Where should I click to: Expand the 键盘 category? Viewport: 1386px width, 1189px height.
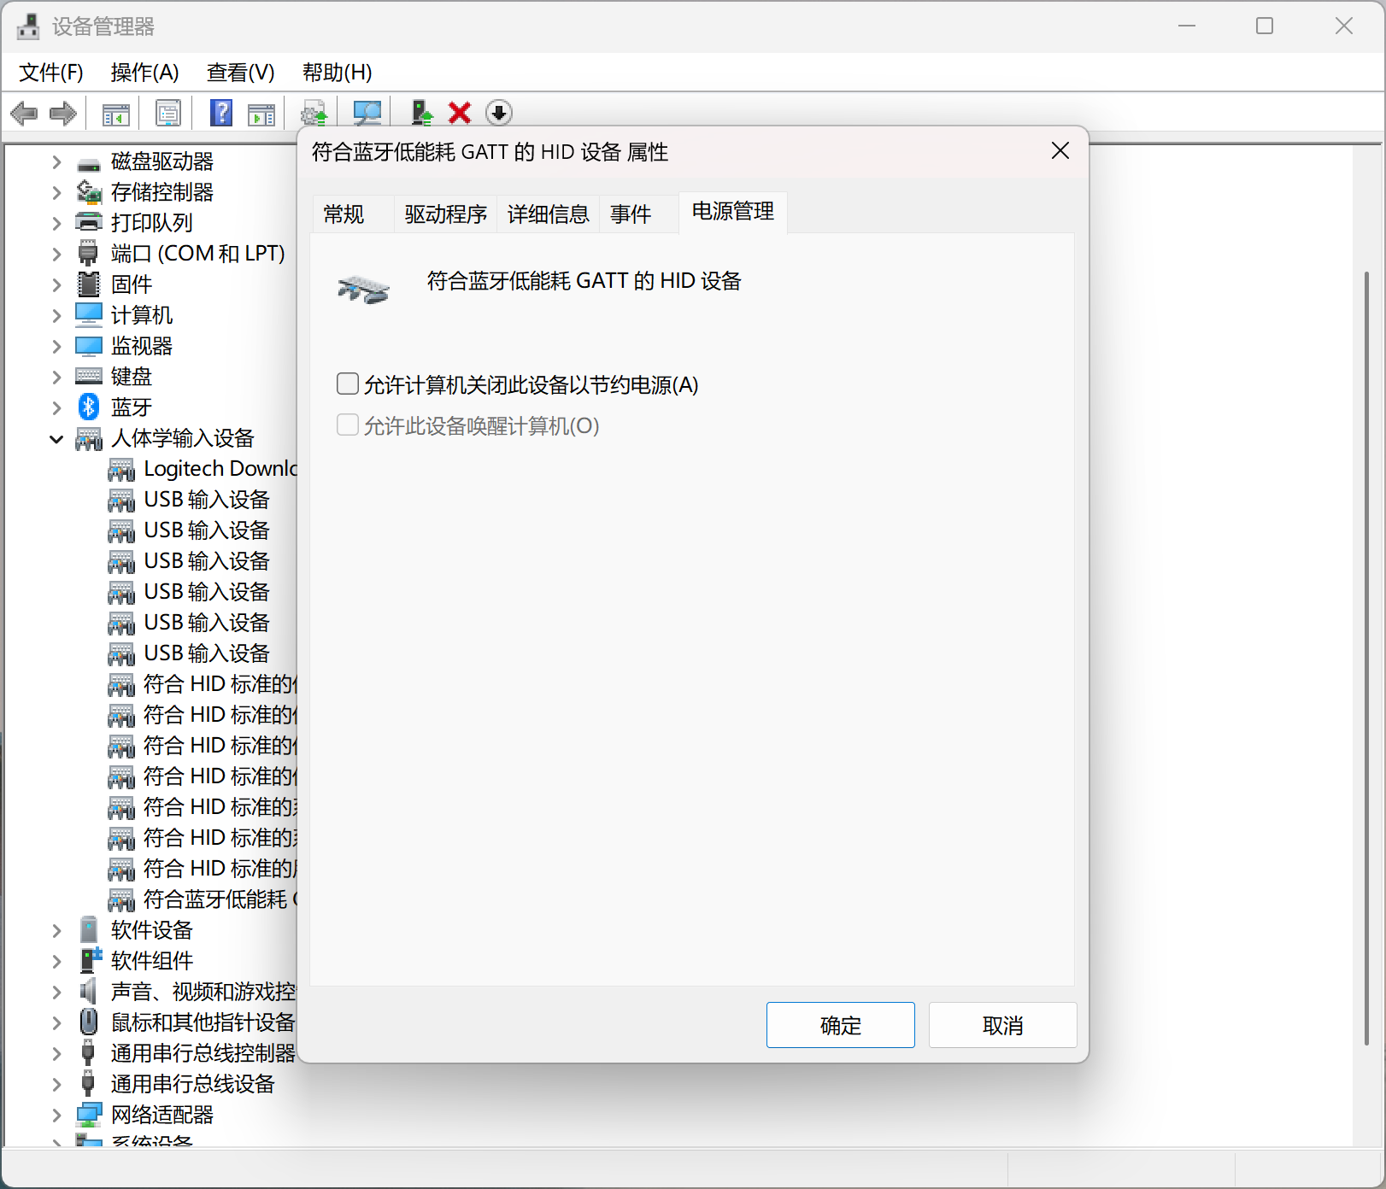tap(56, 377)
